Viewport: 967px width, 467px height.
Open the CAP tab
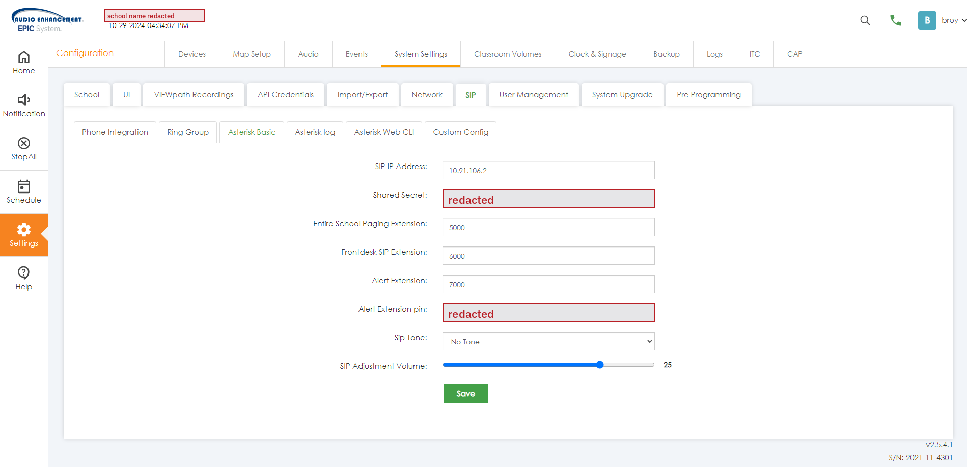coord(794,54)
